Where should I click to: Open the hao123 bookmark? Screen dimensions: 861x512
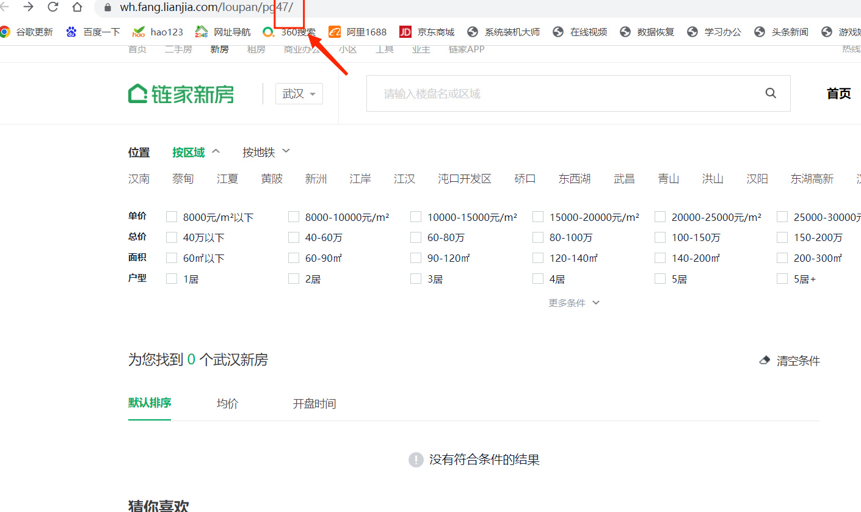pos(158,32)
